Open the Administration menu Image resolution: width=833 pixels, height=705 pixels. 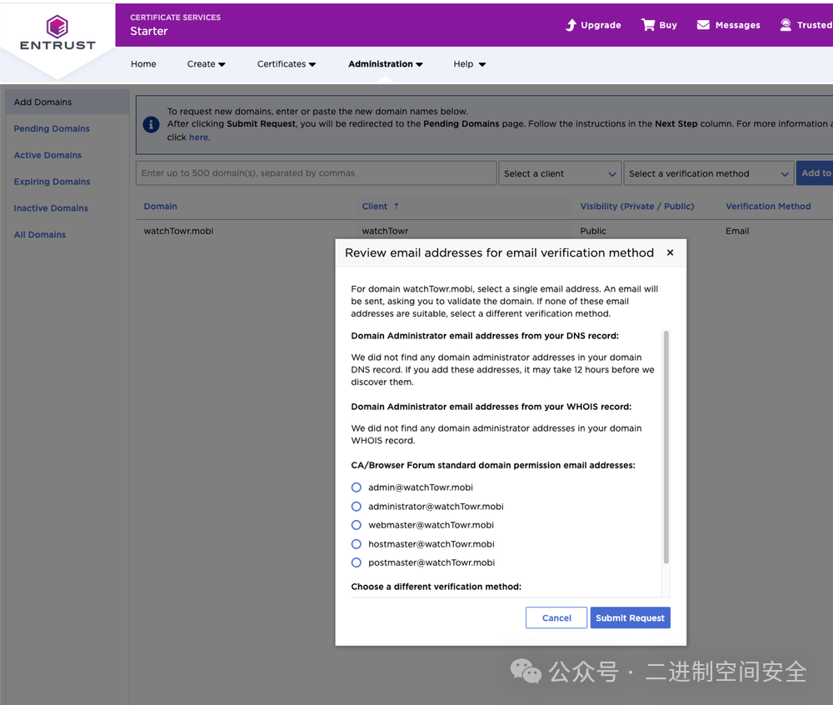385,63
